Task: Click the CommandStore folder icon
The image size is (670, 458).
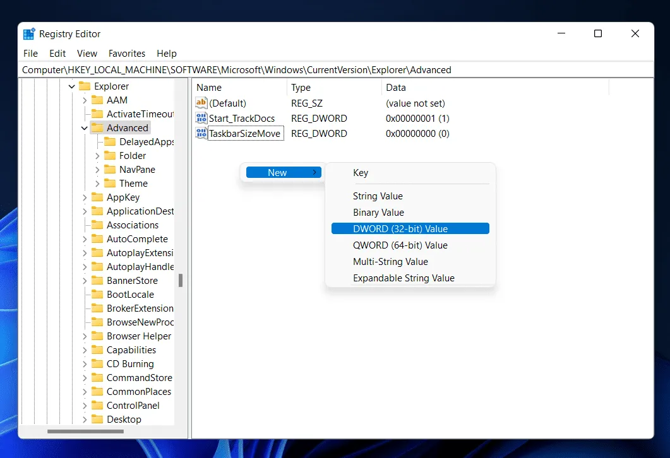Action: click(97, 377)
